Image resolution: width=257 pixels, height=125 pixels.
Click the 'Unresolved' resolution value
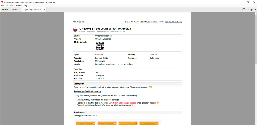coord(100,61)
